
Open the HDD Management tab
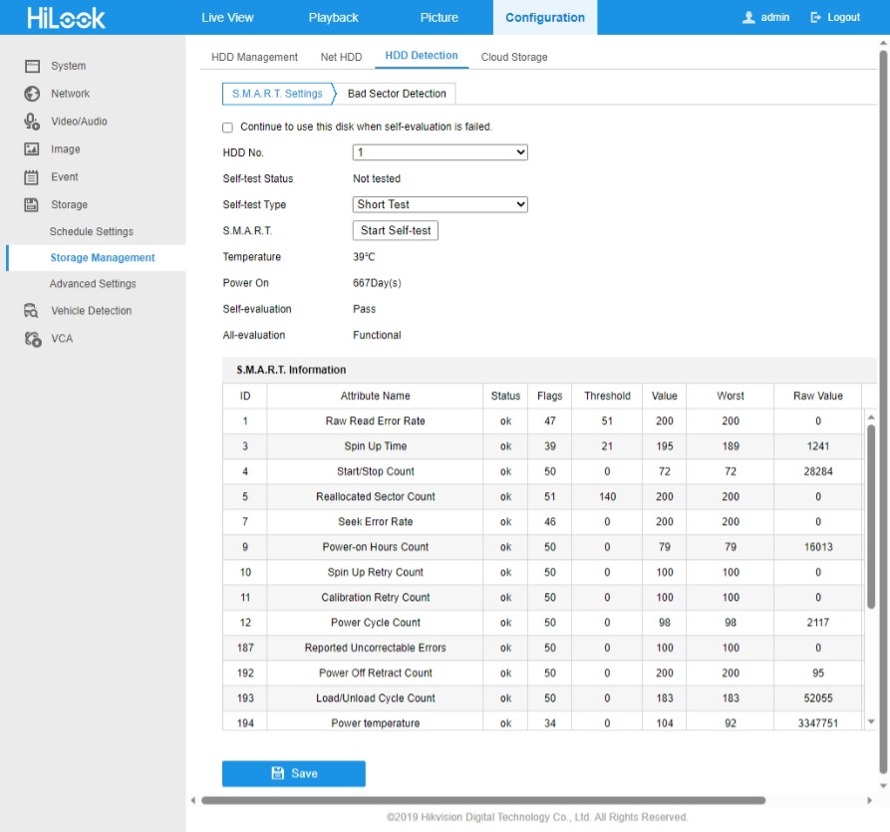click(x=254, y=57)
